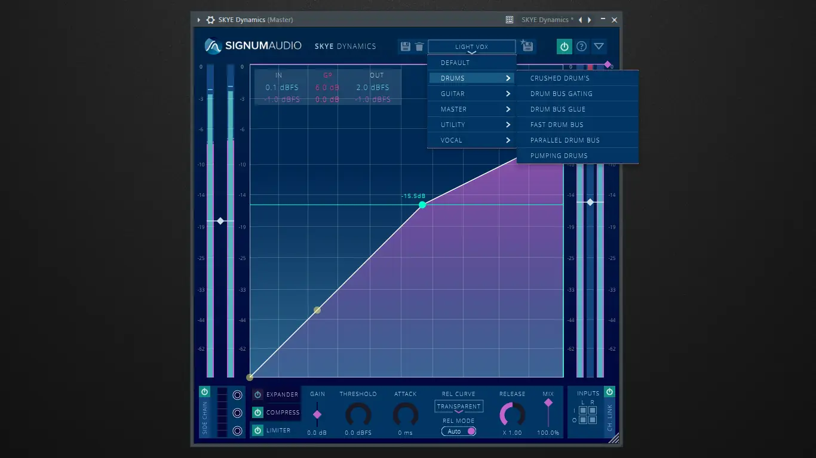Click the Threshold knob

(x=358, y=414)
